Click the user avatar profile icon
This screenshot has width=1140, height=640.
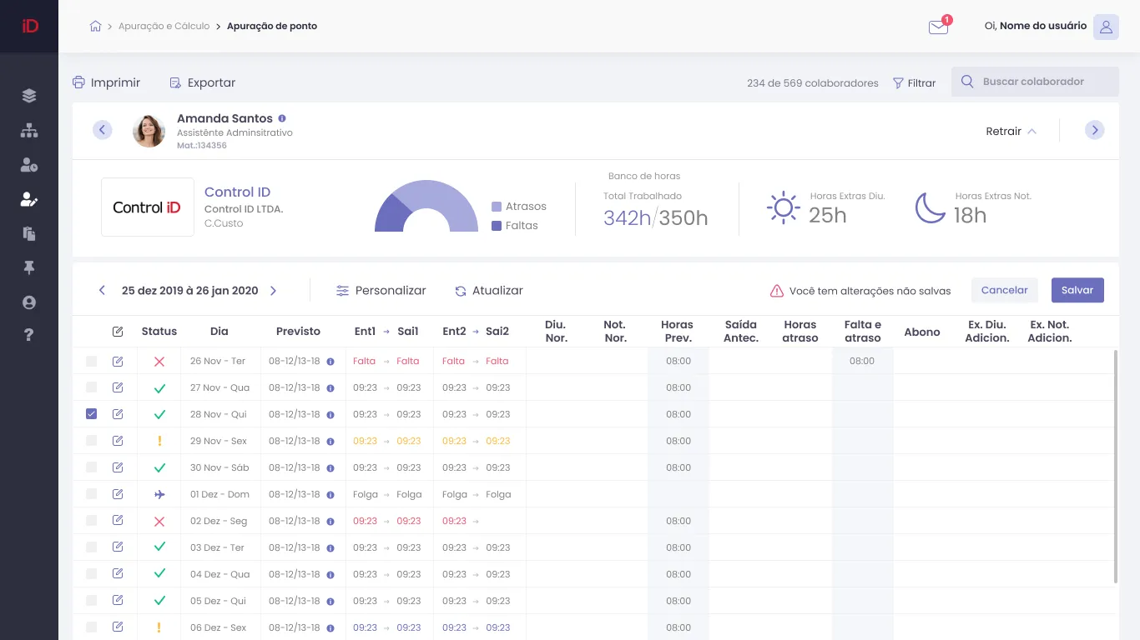(1106, 27)
